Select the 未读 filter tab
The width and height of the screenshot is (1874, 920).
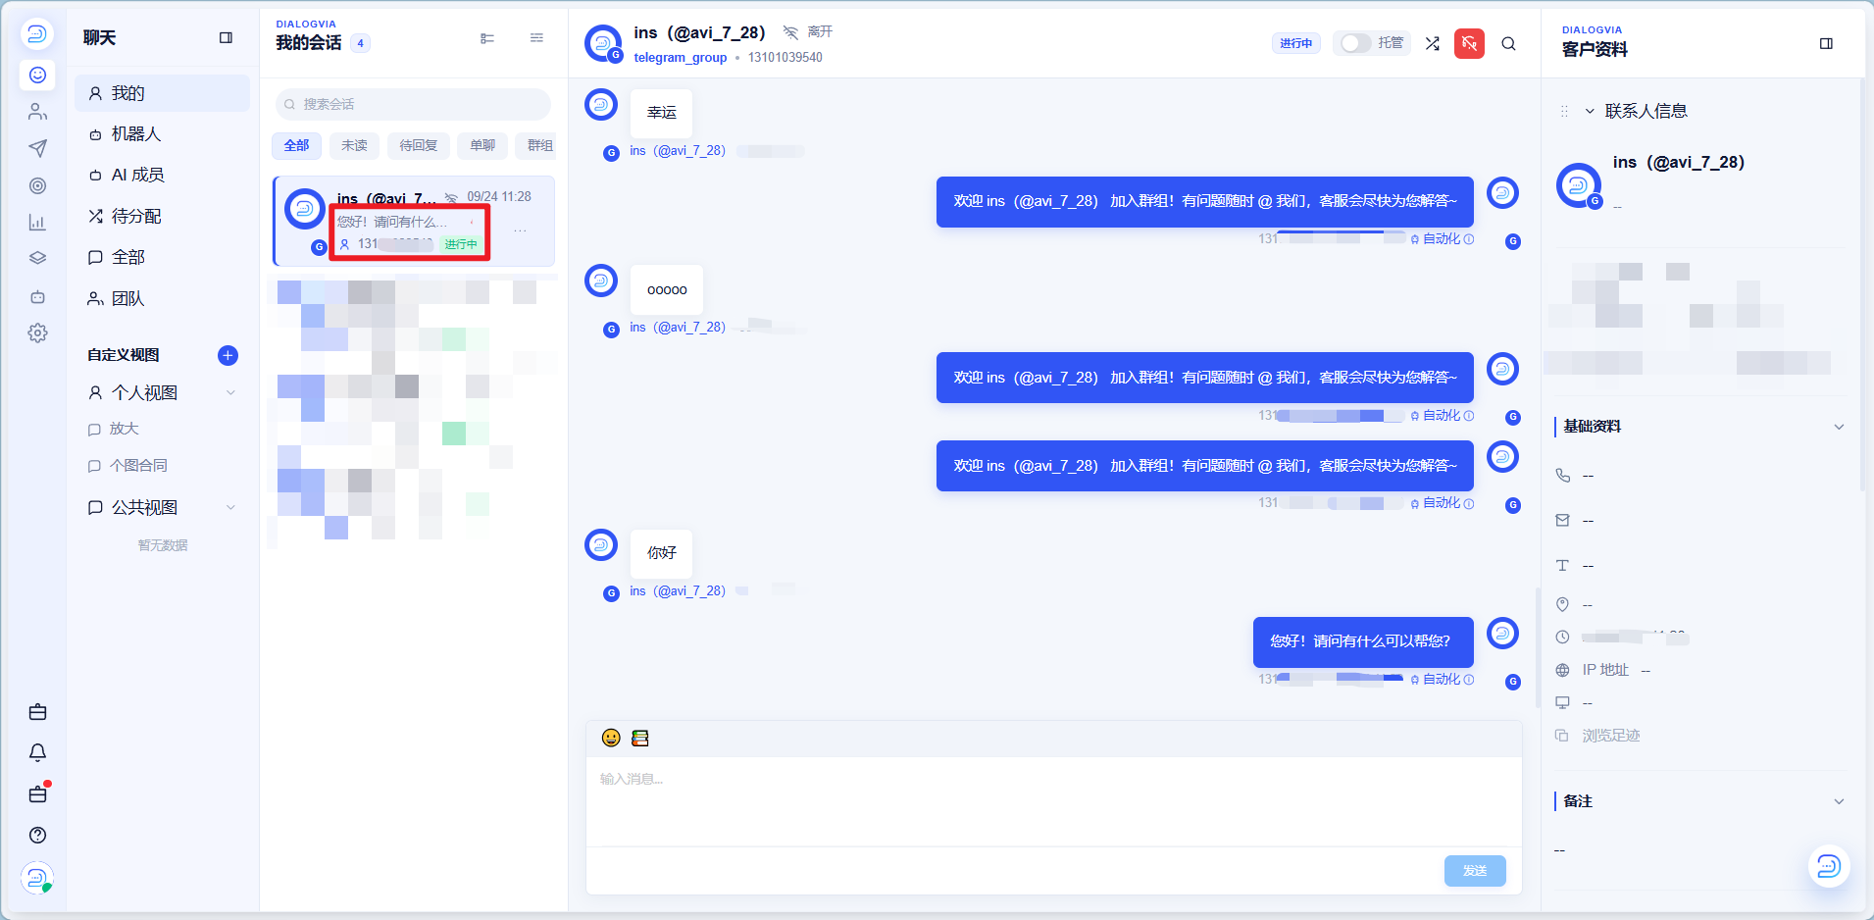click(354, 145)
